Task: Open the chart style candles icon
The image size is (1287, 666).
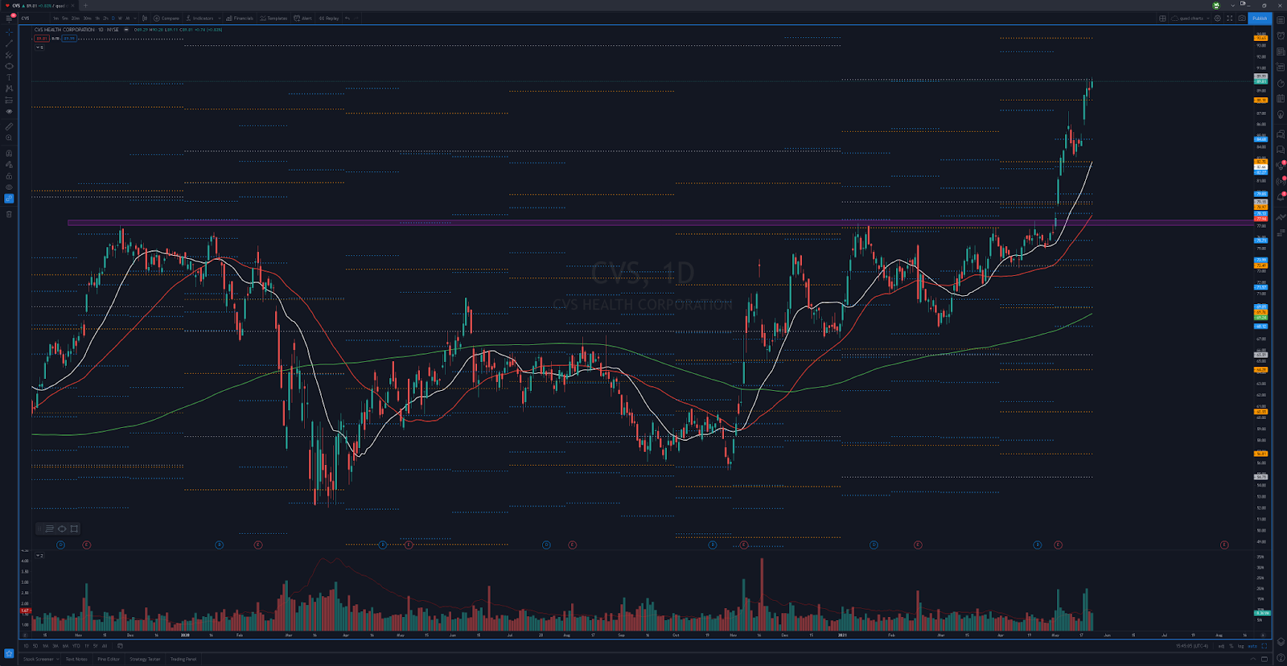Action: click(x=145, y=18)
